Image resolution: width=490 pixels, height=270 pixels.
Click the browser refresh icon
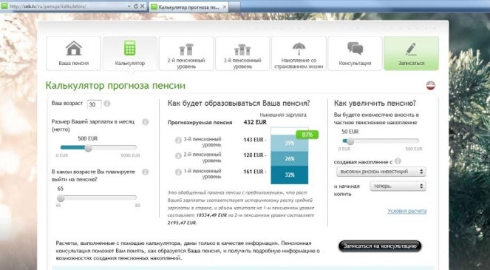point(136,6)
